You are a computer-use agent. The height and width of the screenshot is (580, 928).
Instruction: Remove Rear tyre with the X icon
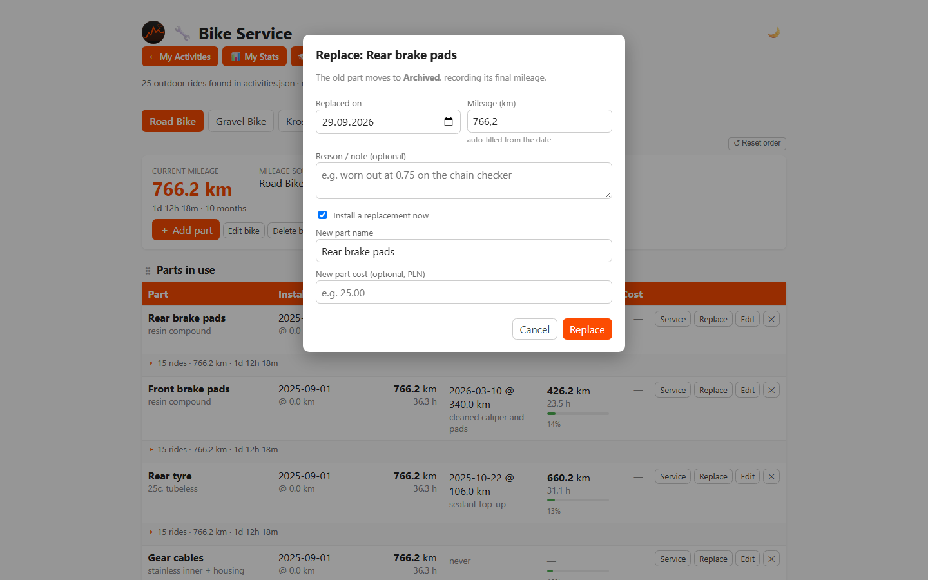[x=771, y=476]
